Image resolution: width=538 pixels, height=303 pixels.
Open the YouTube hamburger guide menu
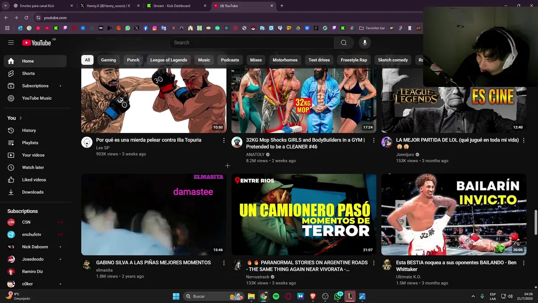pos(11,43)
